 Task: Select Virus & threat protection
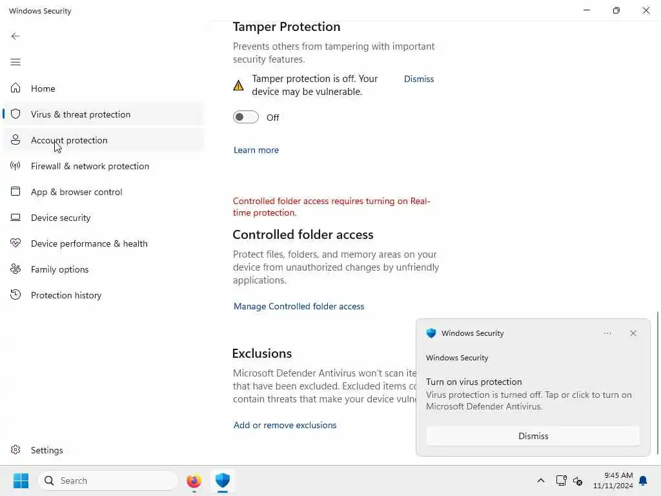[x=103, y=114]
